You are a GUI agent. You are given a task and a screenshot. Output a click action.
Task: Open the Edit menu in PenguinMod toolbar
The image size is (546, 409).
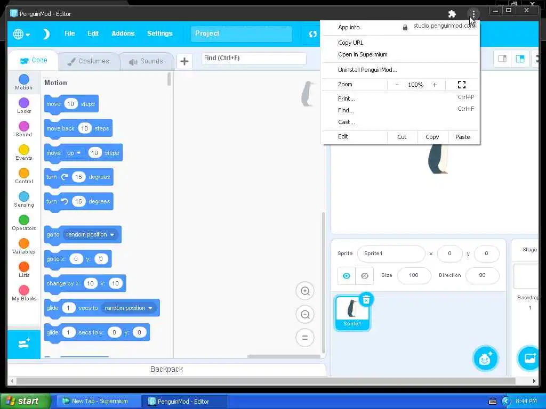point(93,34)
